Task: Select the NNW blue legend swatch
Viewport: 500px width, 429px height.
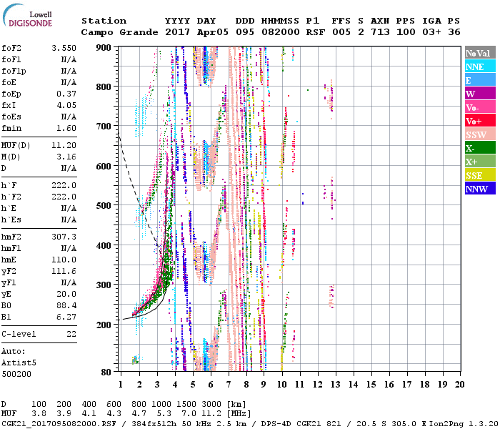Action: [x=480, y=189]
